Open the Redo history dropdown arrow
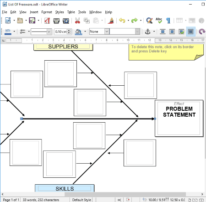The height and width of the screenshot is (202, 206). point(141,21)
